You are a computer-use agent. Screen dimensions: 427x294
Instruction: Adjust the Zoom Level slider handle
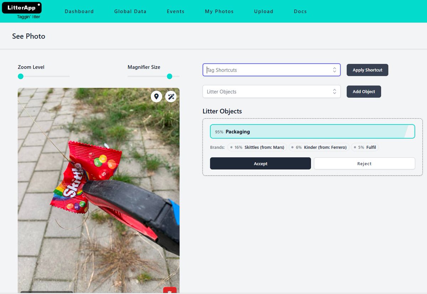click(21, 76)
